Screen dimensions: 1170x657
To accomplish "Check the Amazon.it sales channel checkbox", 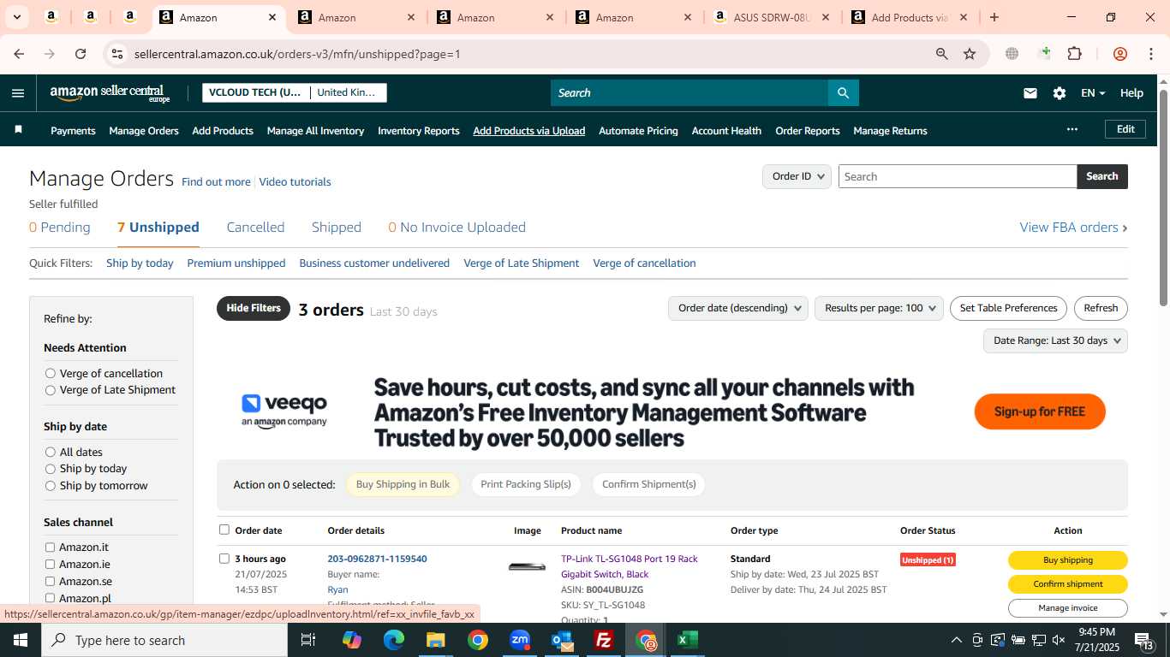I will [50, 547].
